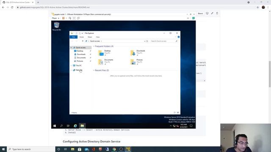Viewport: 271px width, 152px height.
Task: Click the Chrome address bar URL
Action: (55, 8)
